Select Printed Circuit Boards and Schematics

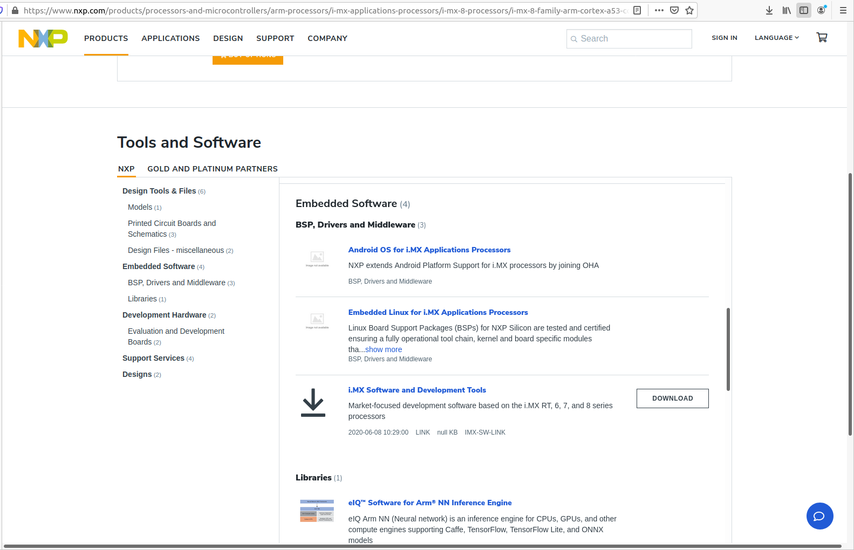(172, 229)
